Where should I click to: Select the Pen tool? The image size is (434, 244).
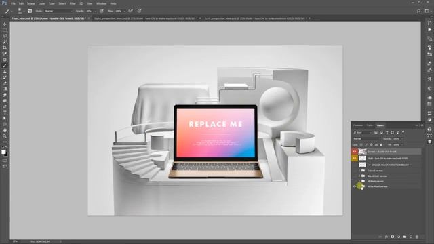point(5,106)
